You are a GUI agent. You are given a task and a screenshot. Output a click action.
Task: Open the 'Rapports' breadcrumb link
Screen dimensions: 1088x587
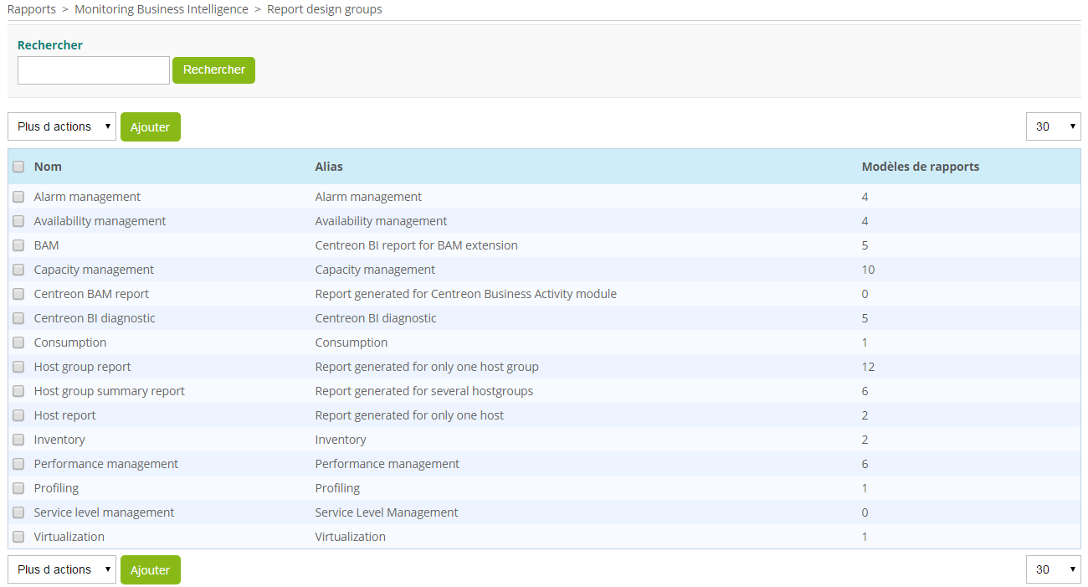[x=31, y=8]
